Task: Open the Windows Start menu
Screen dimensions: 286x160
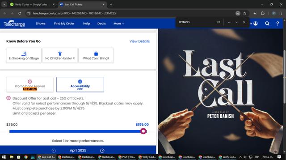Action: [x=4, y=157]
